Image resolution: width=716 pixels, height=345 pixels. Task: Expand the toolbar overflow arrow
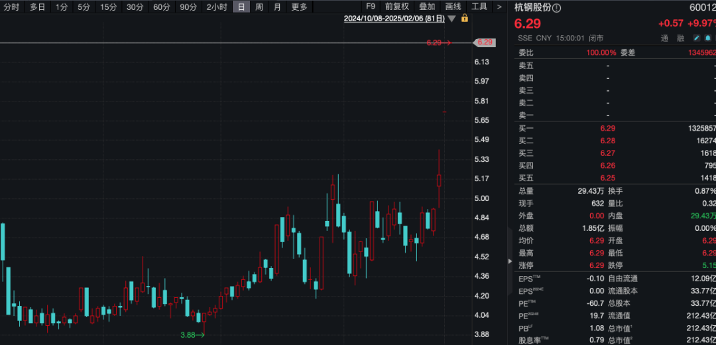(x=499, y=7)
